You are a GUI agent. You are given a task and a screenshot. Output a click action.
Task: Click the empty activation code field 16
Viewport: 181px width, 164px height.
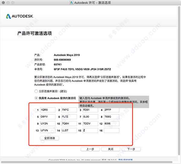112,131
